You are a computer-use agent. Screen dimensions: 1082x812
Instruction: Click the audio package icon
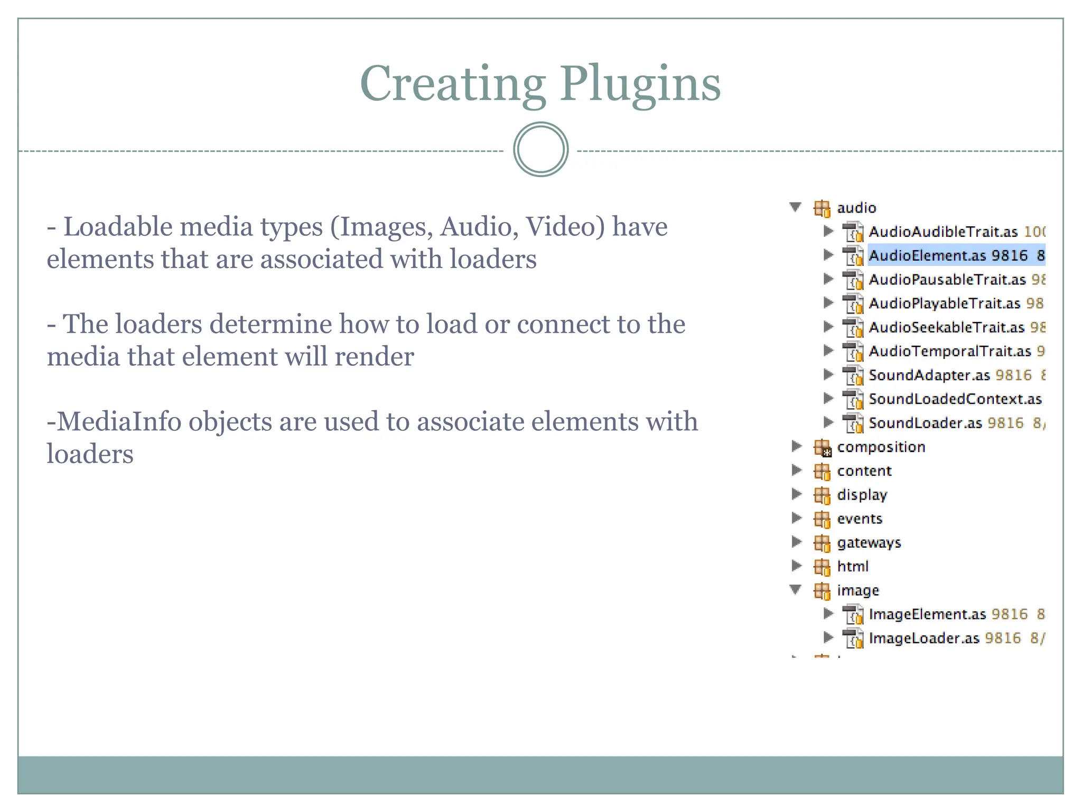pos(822,208)
